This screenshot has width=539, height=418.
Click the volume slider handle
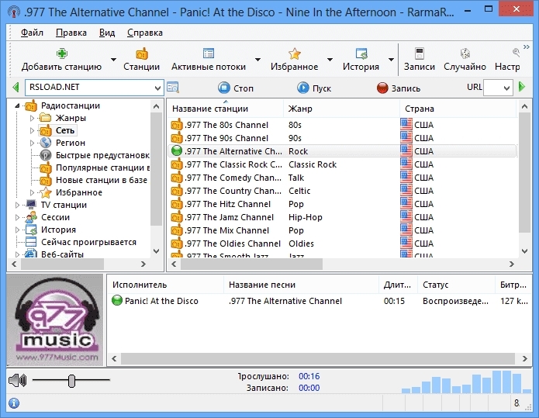pyautogui.click(x=71, y=381)
